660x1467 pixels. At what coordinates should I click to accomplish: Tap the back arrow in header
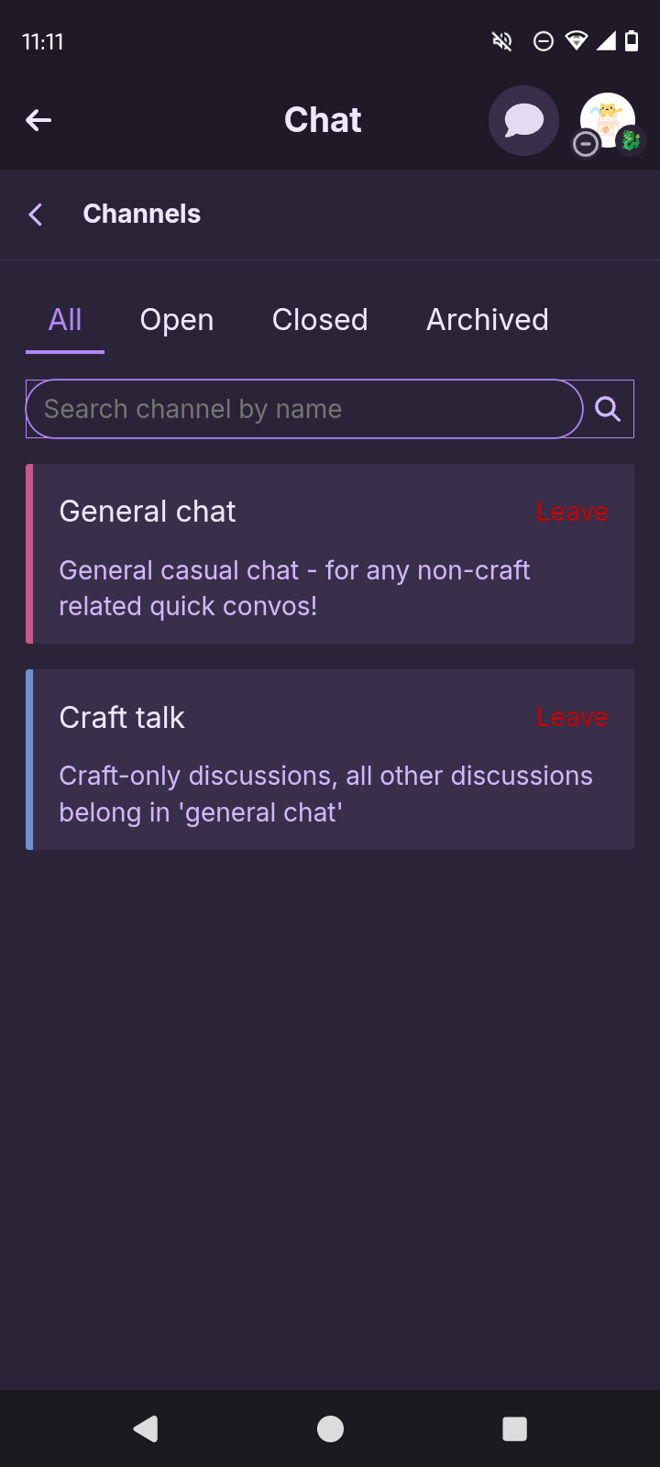[38, 120]
